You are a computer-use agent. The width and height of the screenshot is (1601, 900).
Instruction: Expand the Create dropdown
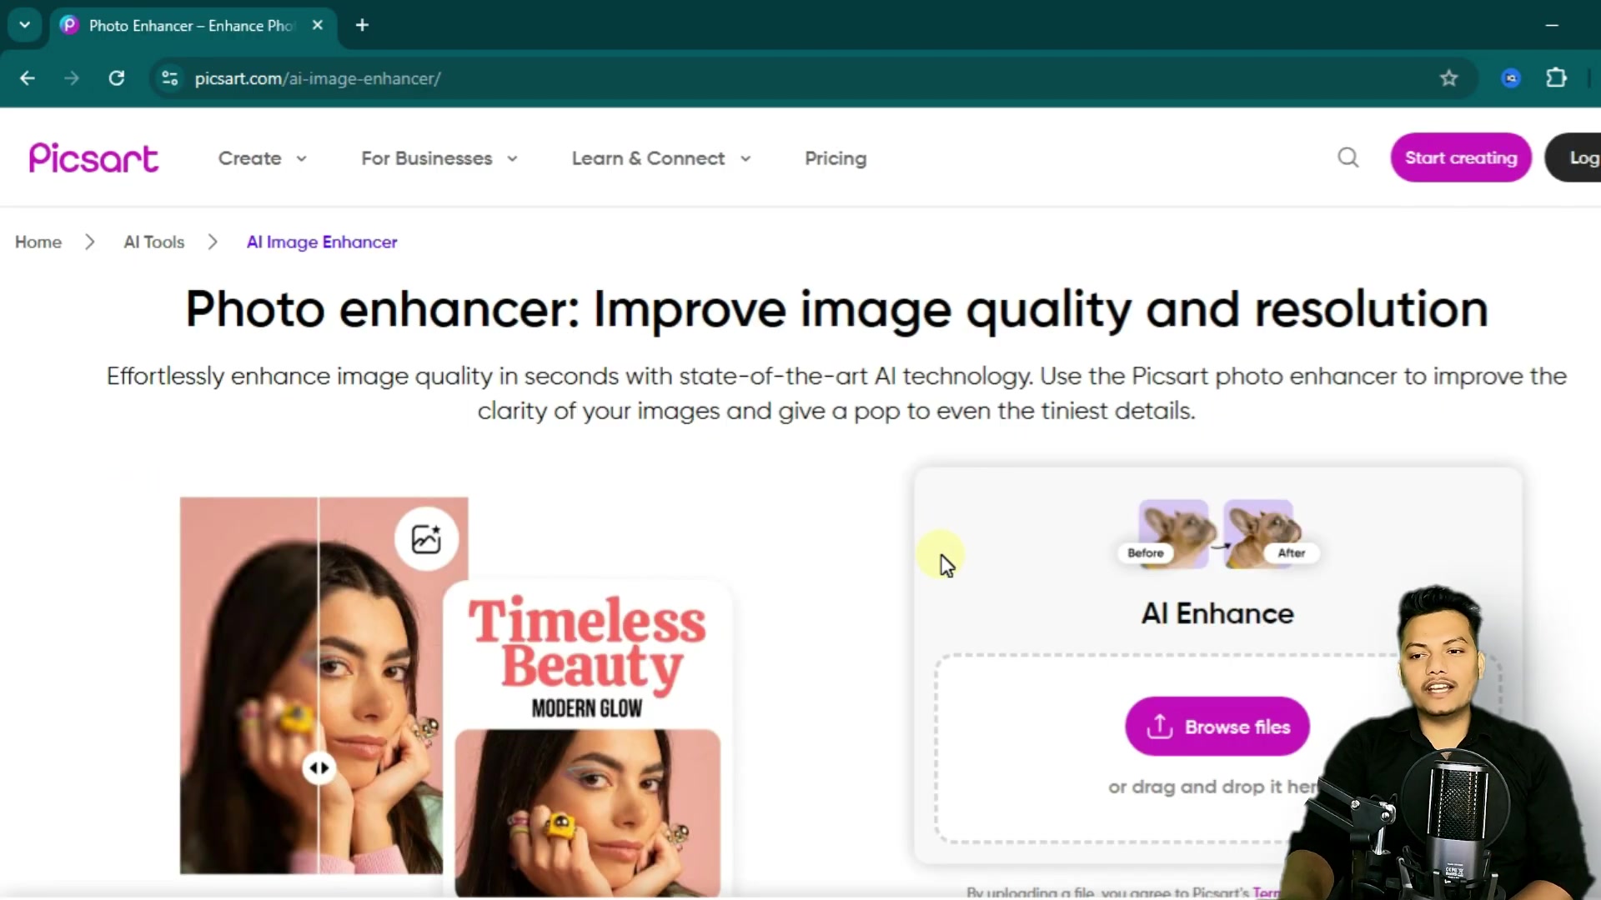(262, 158)
